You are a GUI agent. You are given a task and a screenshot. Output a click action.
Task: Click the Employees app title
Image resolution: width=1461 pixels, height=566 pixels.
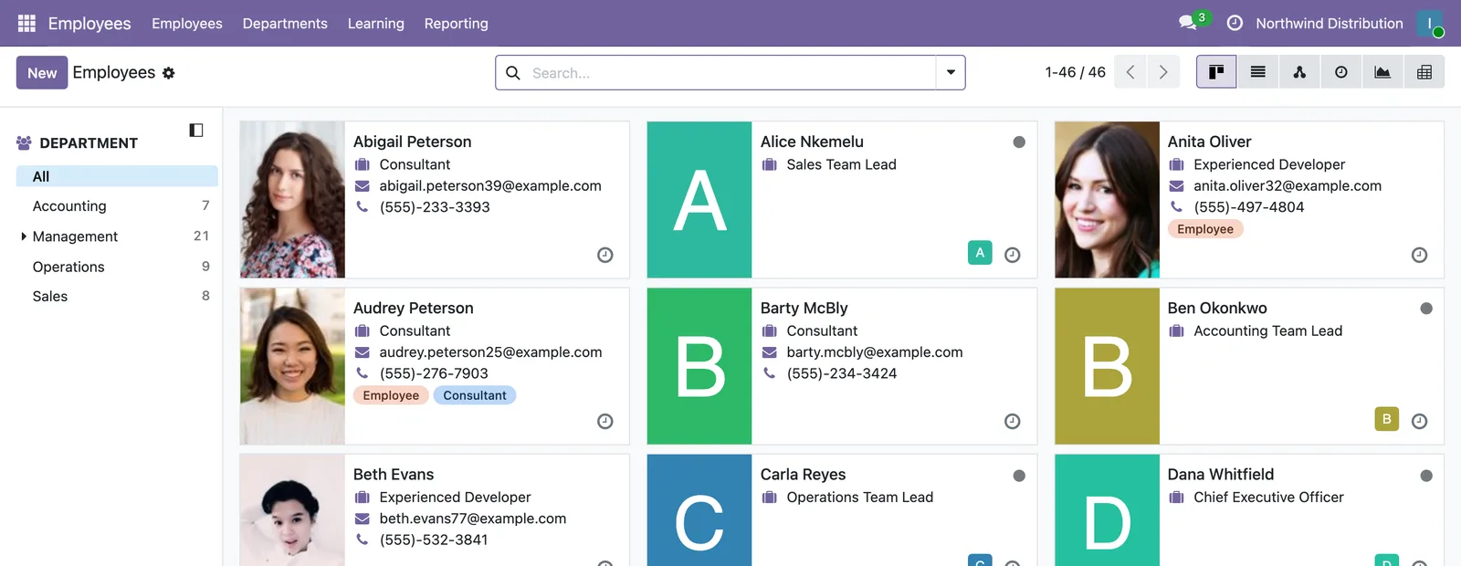(x=89, y=23)
